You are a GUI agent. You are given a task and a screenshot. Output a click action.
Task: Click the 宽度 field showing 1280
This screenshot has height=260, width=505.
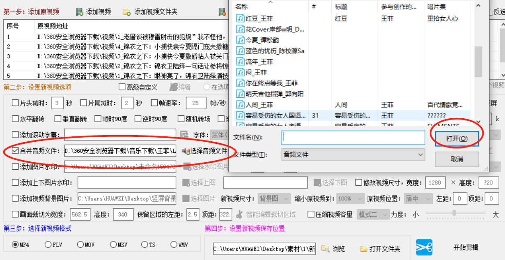[x=436, y=182]
